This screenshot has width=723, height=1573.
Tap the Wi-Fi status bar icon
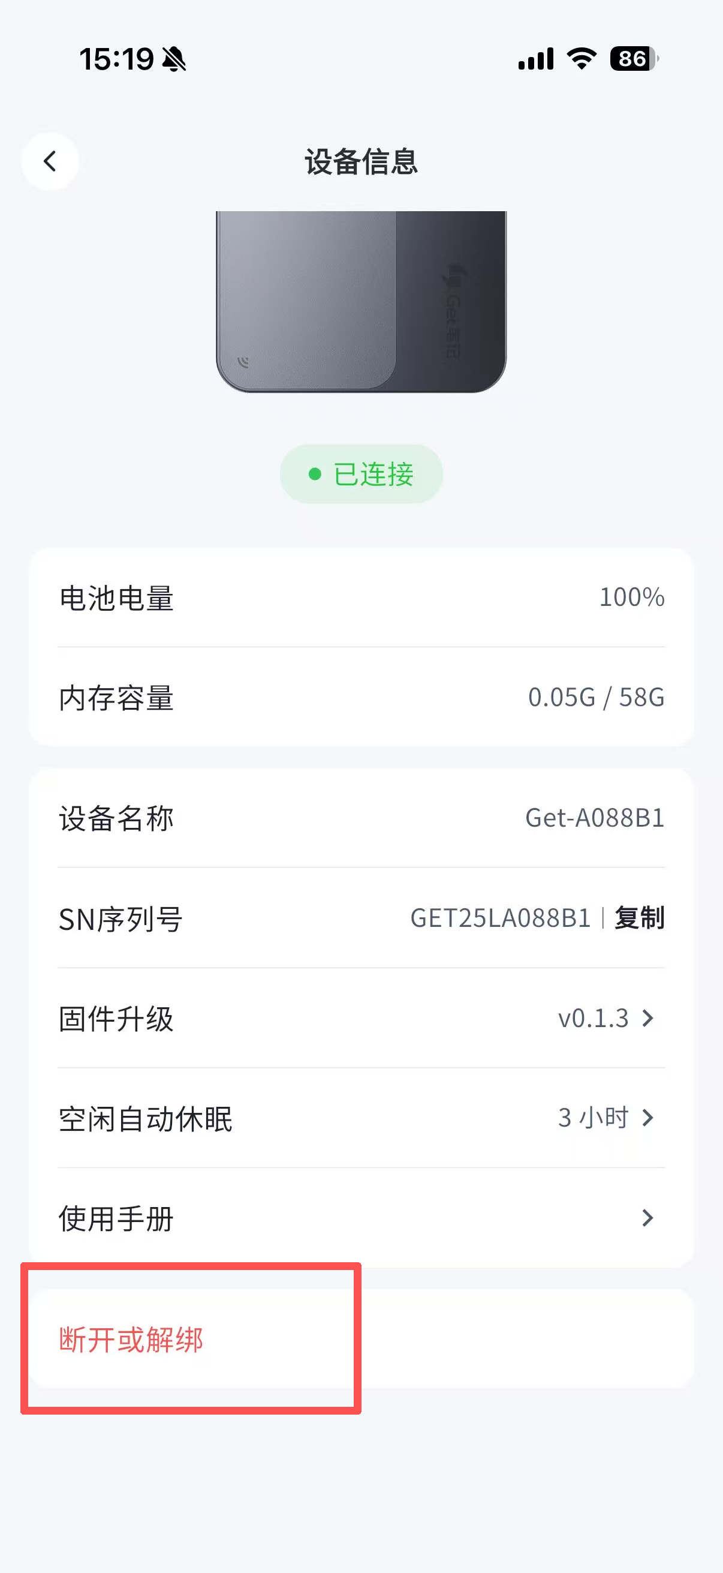click(x=582, y=59)
